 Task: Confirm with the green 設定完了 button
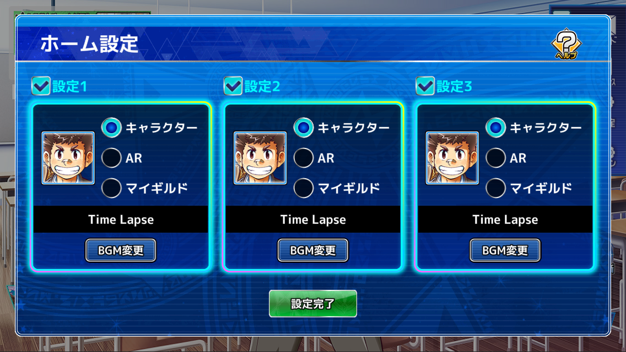pos(313,304)
